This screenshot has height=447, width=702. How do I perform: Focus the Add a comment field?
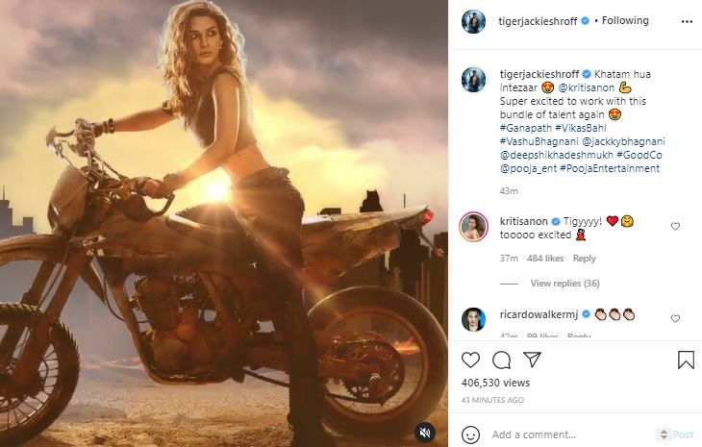[x=567, y=435]
